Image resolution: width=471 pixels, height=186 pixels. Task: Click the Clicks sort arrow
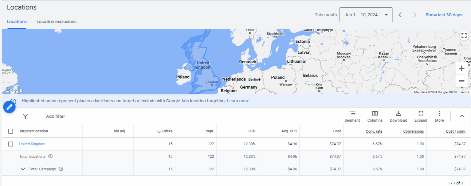pos(159,131)
